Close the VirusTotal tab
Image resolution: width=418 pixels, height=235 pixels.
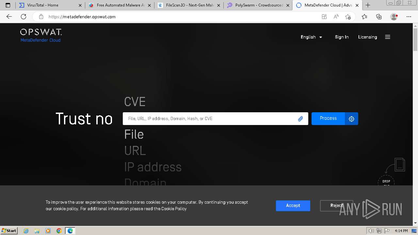[x=80, y=5]
